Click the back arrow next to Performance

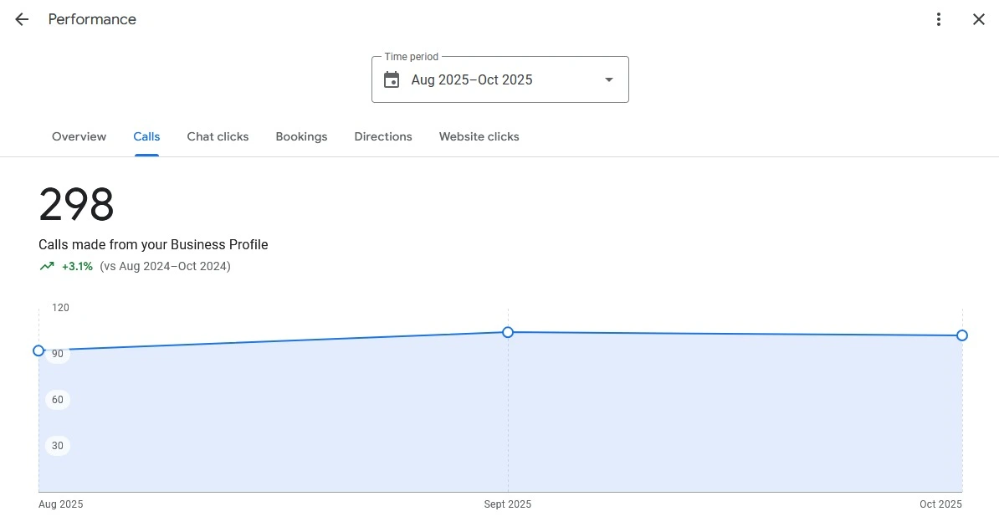[22, 19]
